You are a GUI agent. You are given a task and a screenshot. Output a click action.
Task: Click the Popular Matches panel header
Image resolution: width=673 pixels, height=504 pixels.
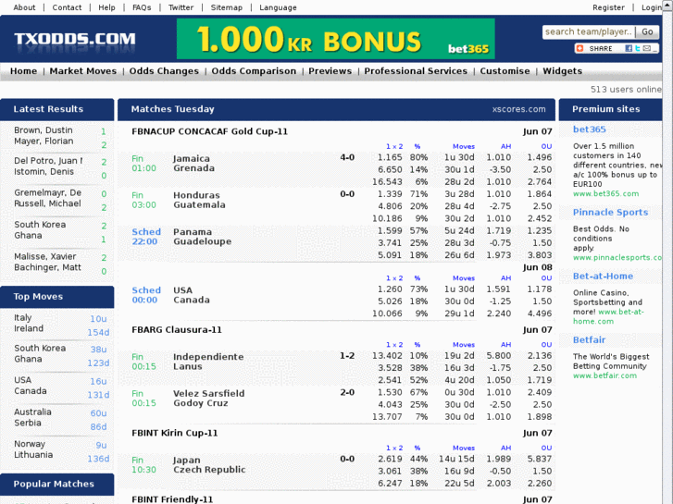click(x=57, y=485)
